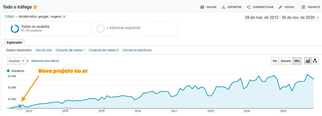This screenshot has height=116, width=322.
Task: Click the Salvar floppy disk icon
Action: click(202, 7)
